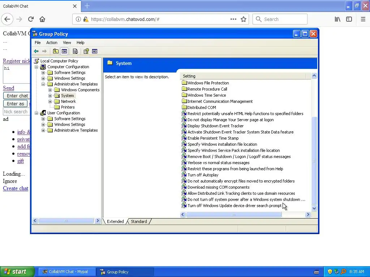This screenshot has height=277, width=370.
Task: Click the Firefox reload page icon
Action: [31, 19]
